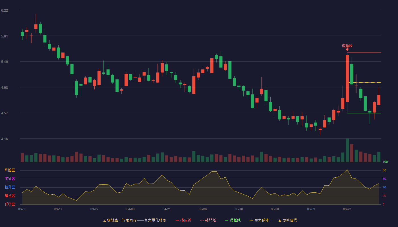Click the pink dotted icon beside 强弱线
Image resolution: width=398 pixels, height=227 pixels.
coord(202,220)
